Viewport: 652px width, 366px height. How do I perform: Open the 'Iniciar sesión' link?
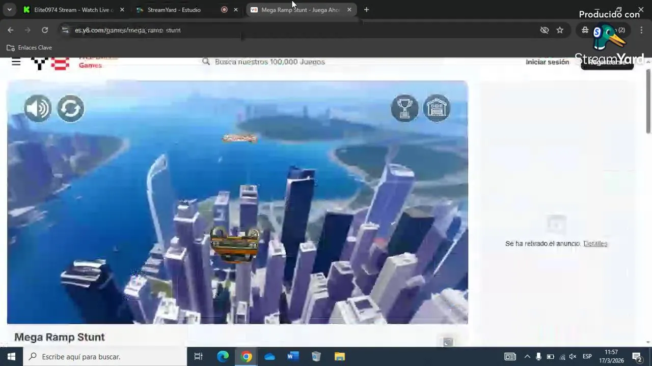[547, 62]
